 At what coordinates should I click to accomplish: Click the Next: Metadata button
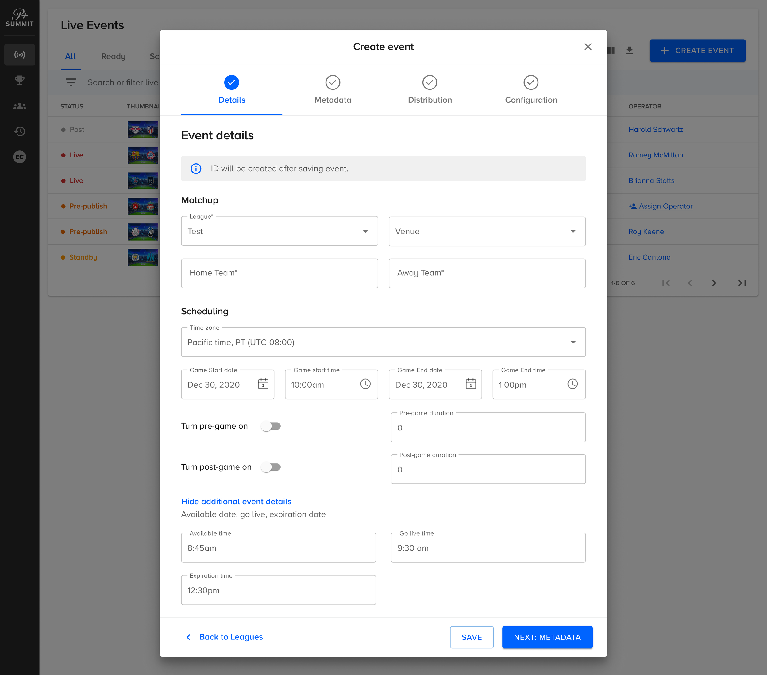(x=547, y=637)
